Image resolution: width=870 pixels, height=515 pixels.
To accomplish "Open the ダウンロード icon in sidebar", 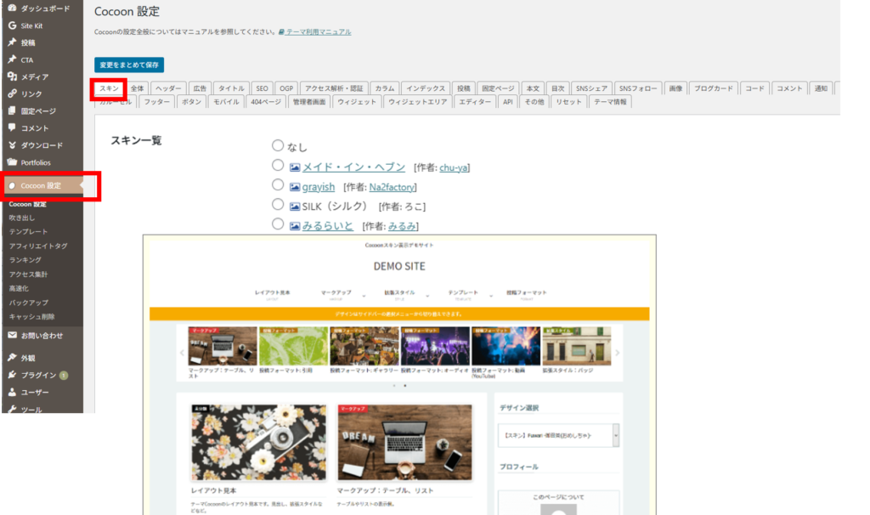I will coord(12,144).
